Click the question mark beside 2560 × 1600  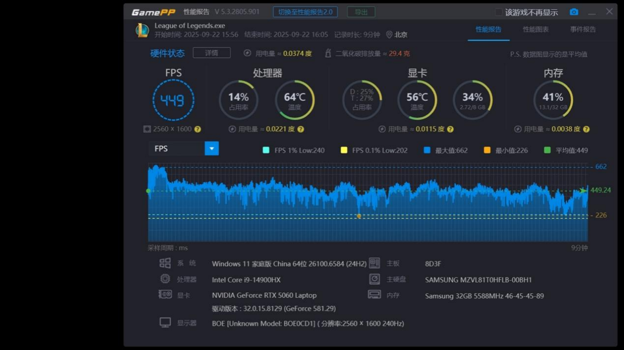197,129
